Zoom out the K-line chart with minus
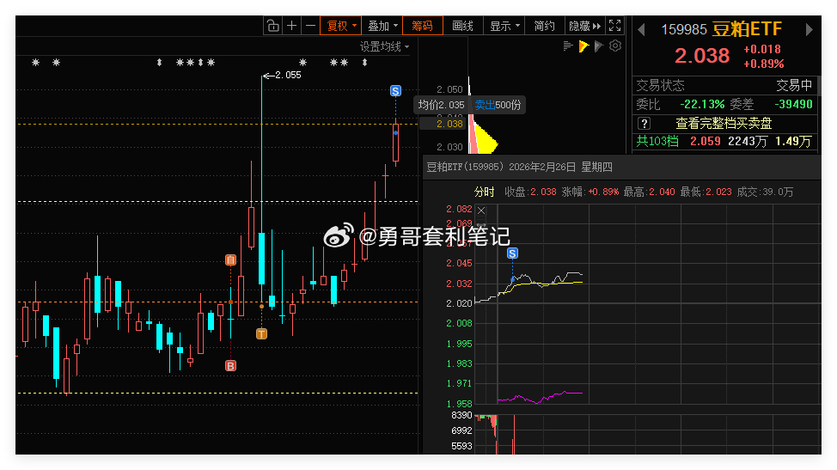The width and height of the screenshot is (837, 470). 310,26
